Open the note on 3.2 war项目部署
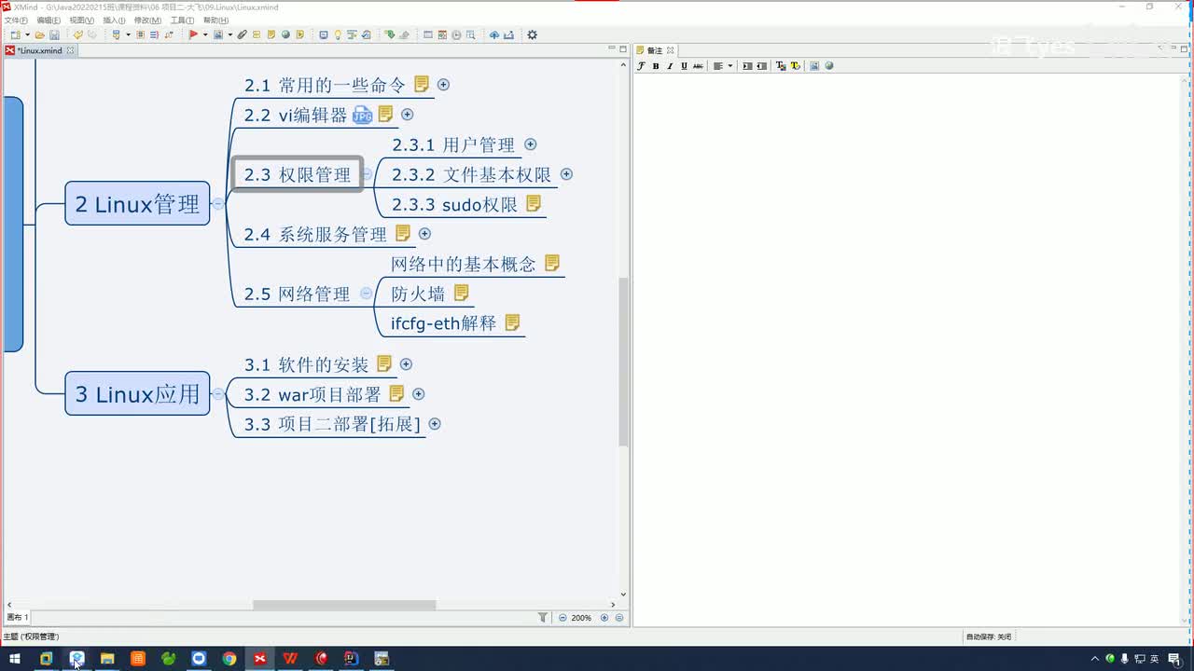The width and height of the screenshot is (1194, 671). click(396, 393)
